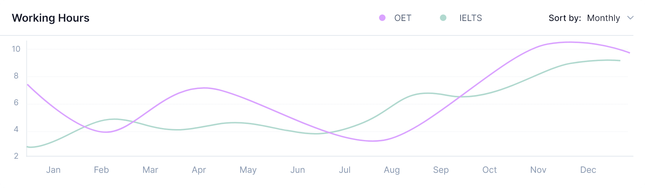Select Sep on the month axis
Viewport: 645px width, 188px height.
tap(441, 170)
